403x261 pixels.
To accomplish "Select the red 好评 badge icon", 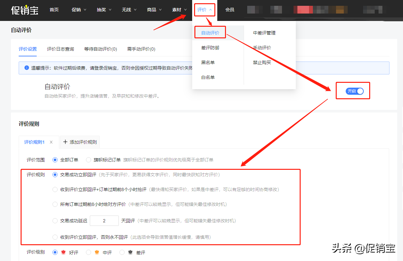I will point(63,252).
